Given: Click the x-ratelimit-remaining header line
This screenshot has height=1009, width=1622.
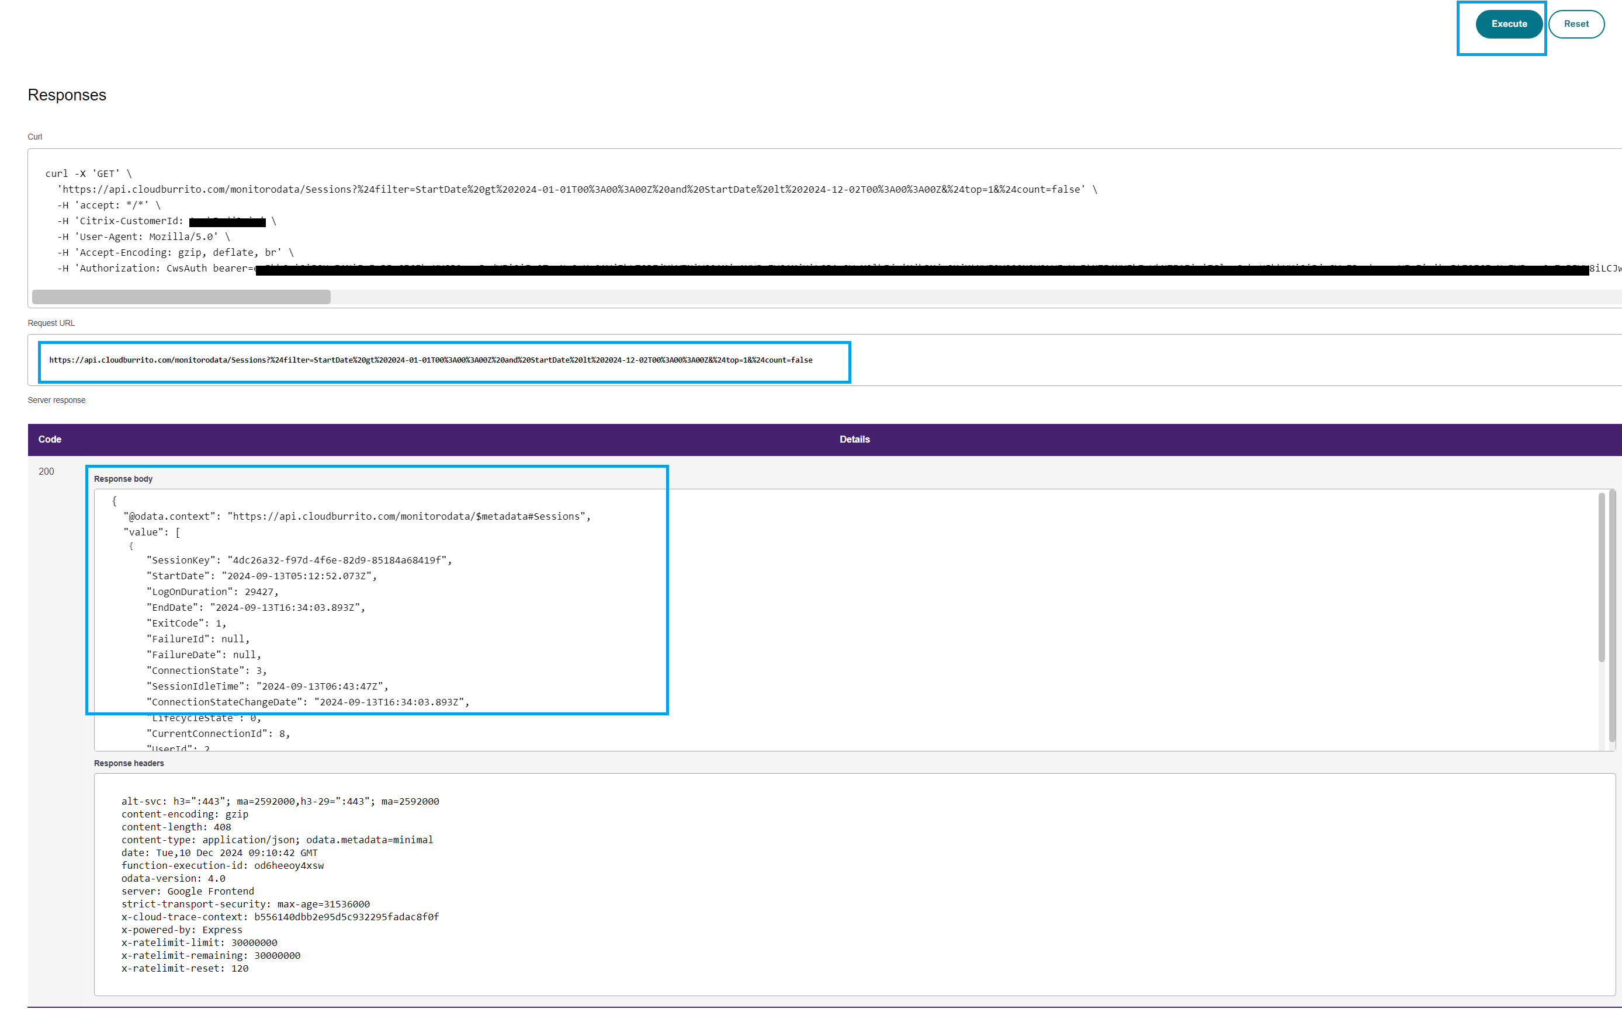Looking at the screenshot, I should pos(210,956).
